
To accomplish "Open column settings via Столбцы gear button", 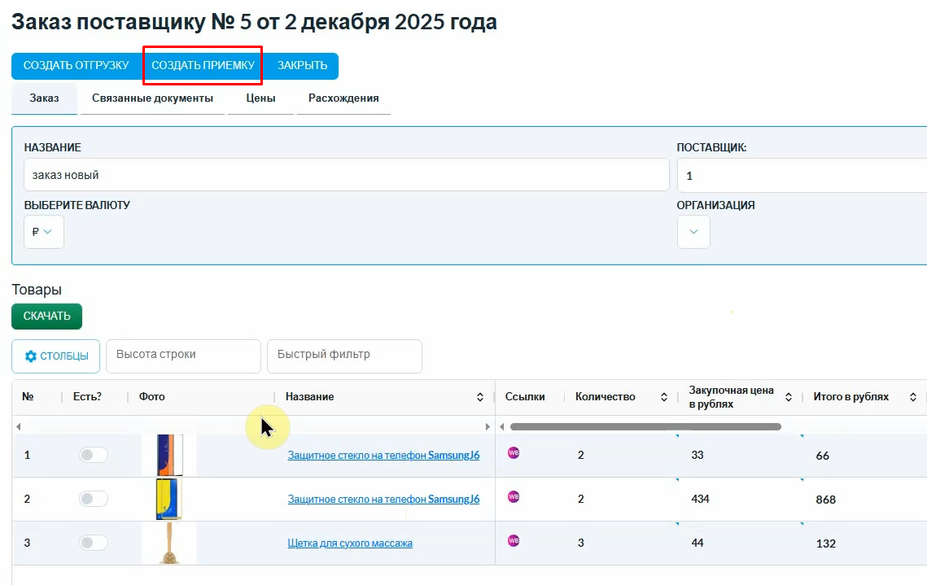I will 56,356.
